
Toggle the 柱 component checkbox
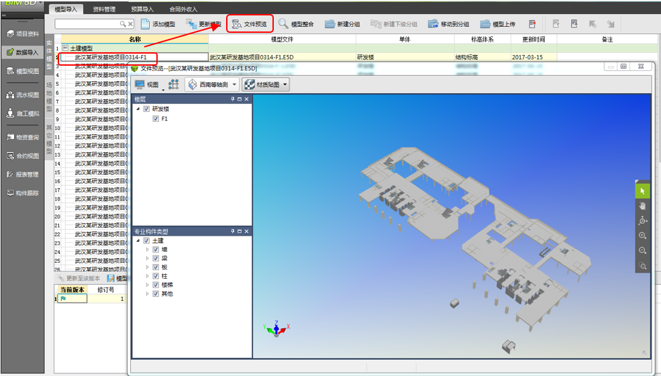click(x=156, y=276)
